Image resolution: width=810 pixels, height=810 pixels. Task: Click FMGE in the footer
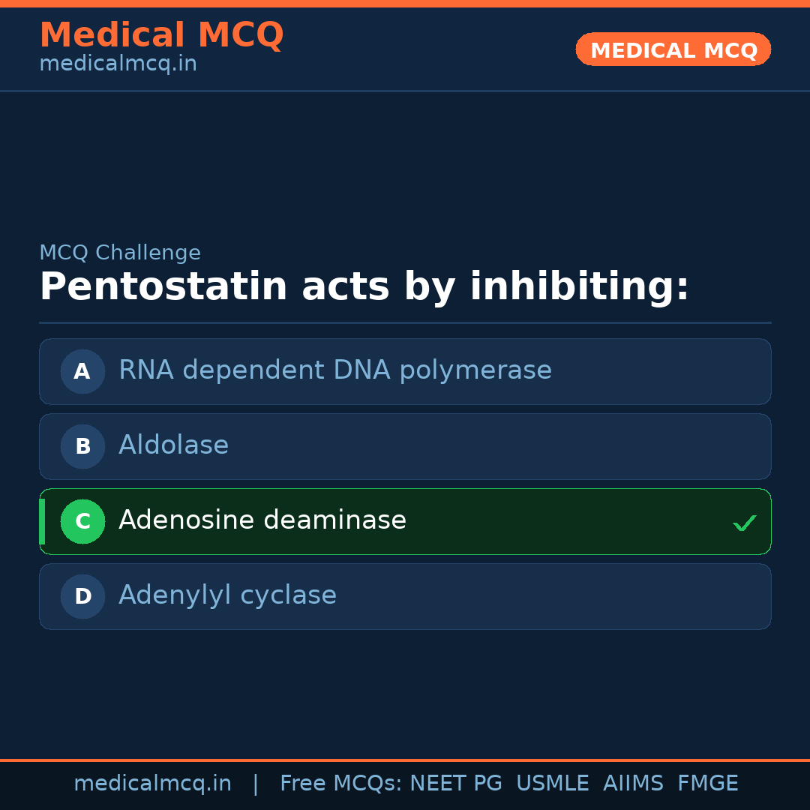(x=707, y=784)
